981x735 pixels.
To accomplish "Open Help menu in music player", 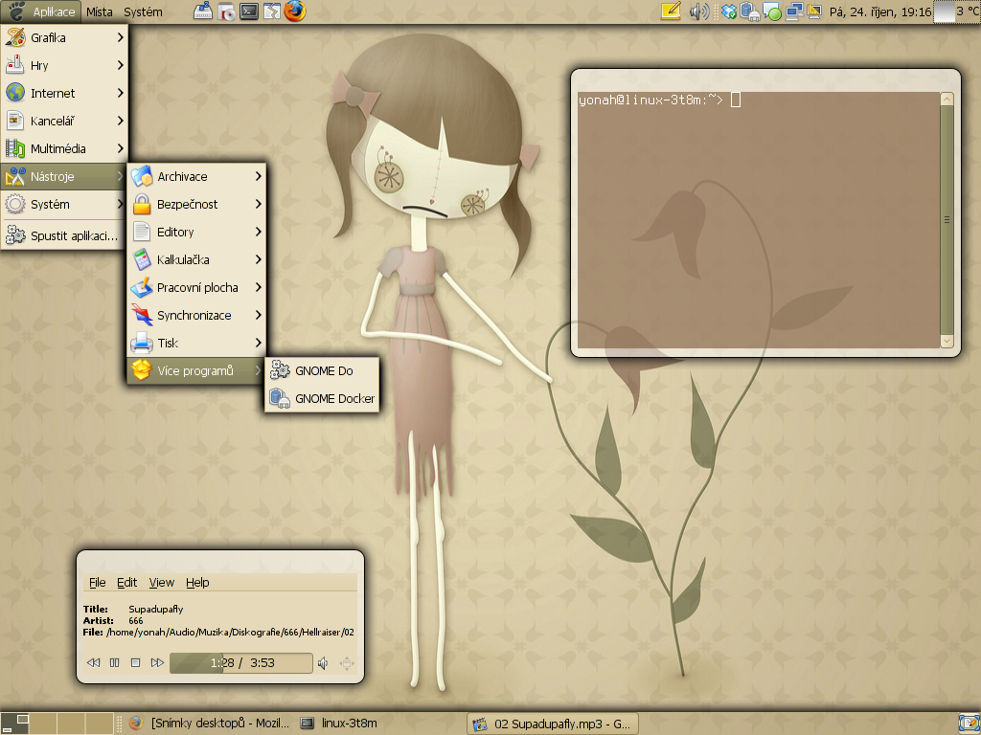I will (197, 583).
